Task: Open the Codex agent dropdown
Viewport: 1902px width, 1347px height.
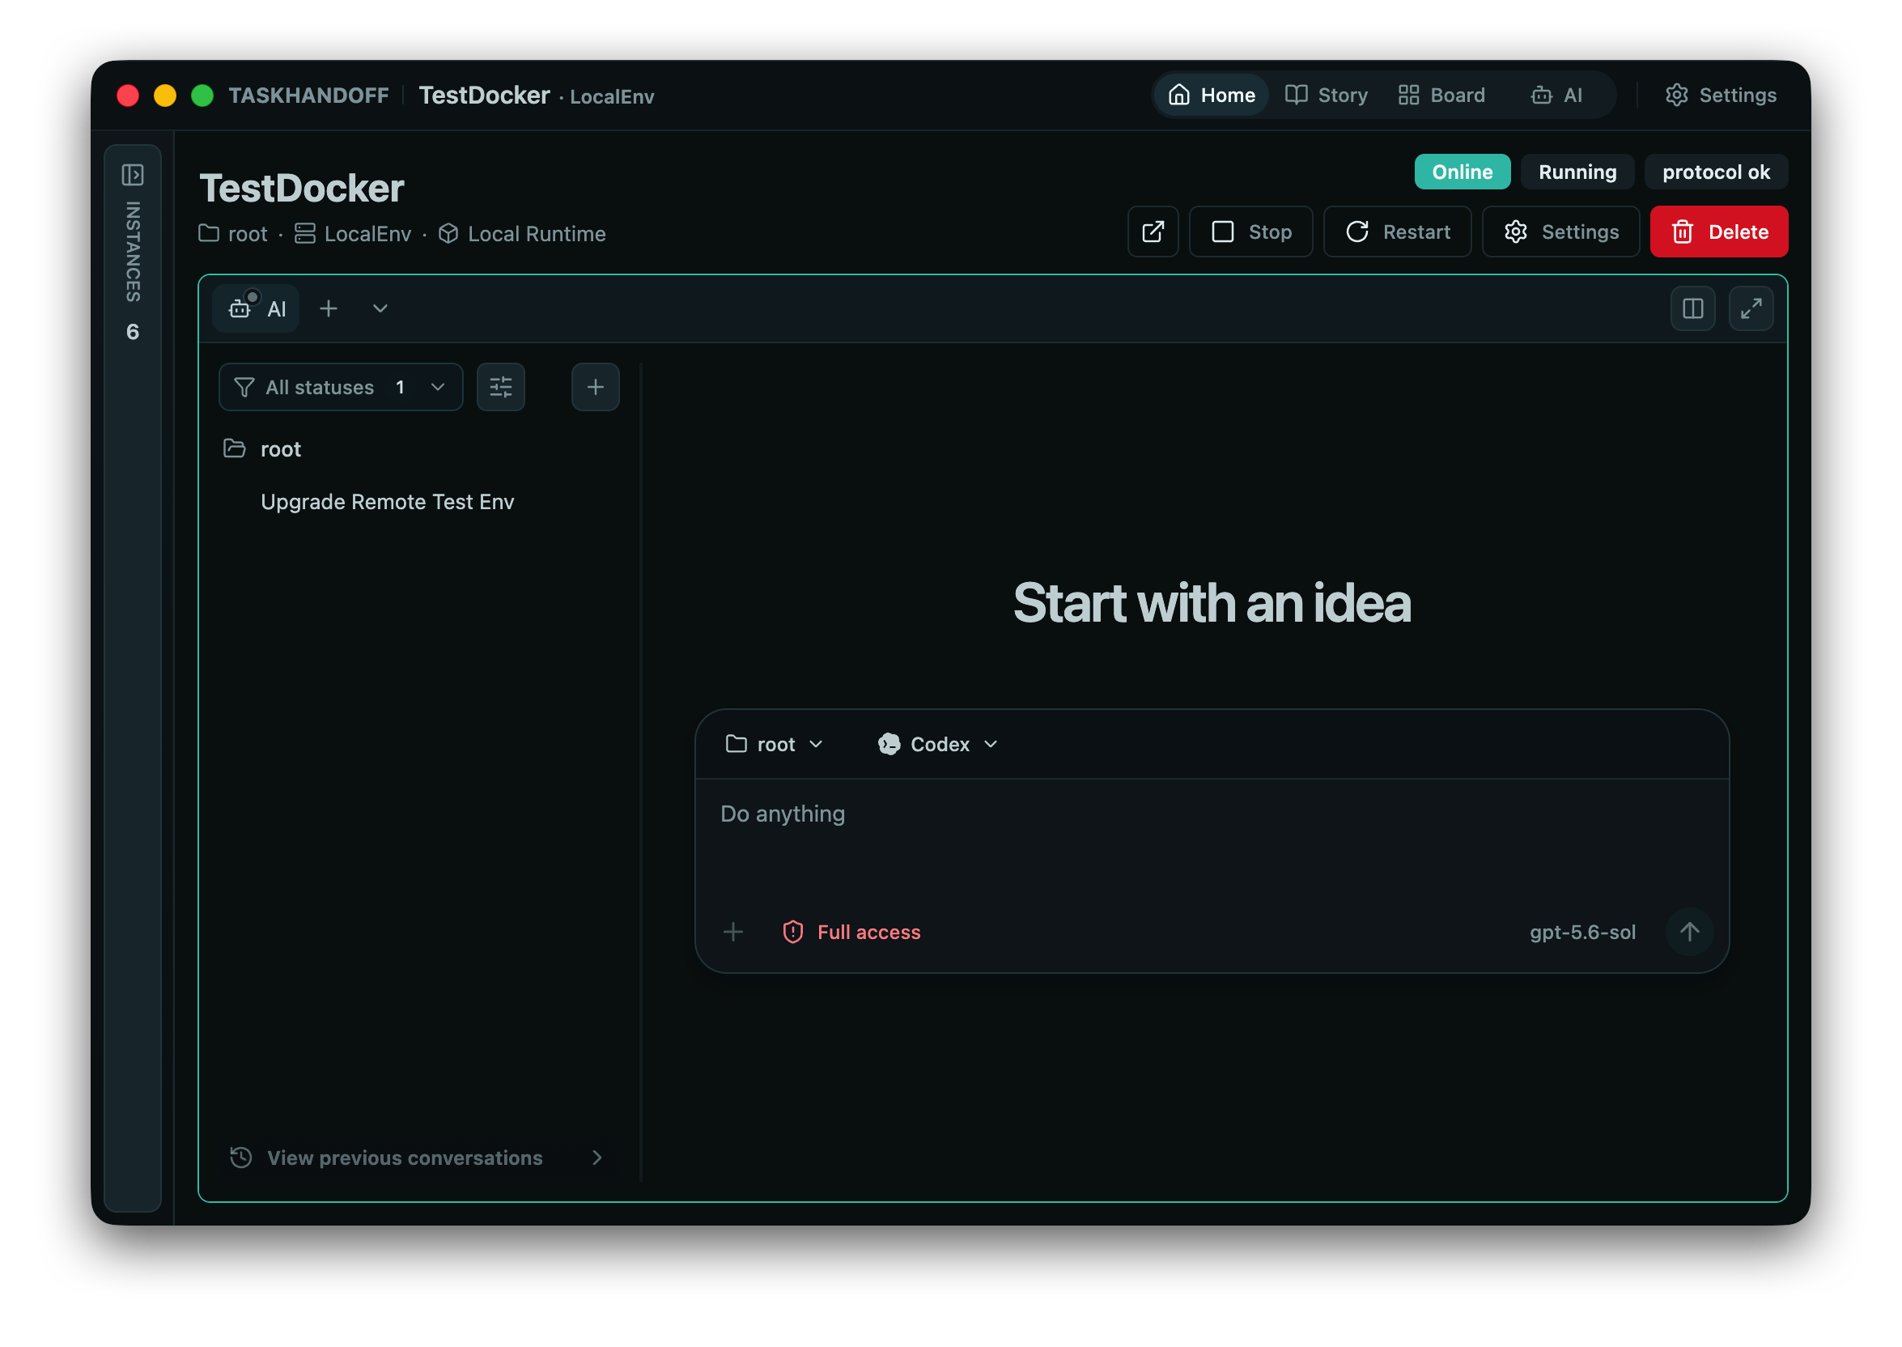Action: [937, 744]
